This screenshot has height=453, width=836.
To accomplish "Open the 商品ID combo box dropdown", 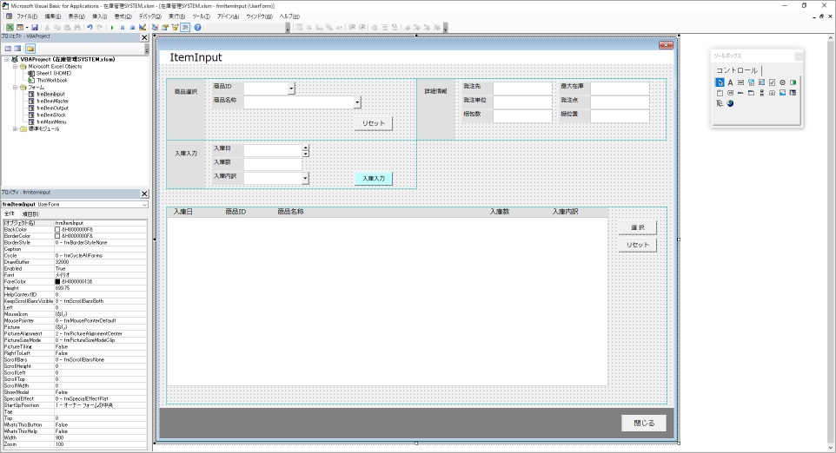I will (x=291, y=89).
